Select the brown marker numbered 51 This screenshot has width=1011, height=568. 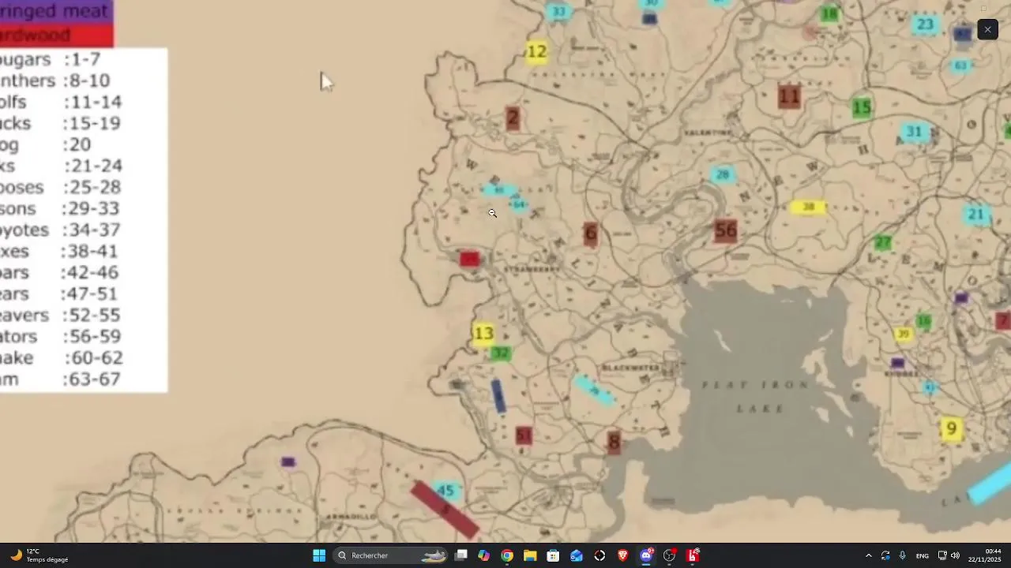(523, 435)
